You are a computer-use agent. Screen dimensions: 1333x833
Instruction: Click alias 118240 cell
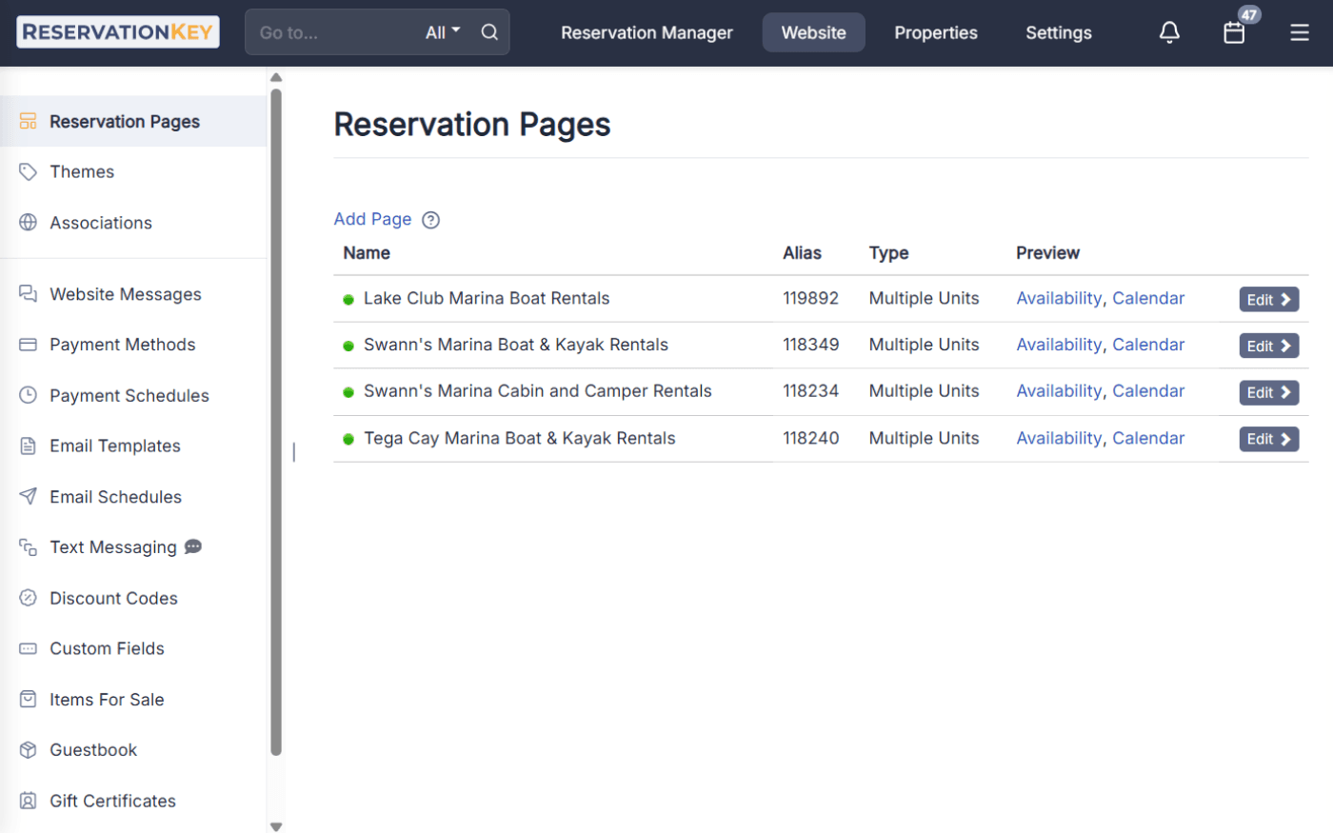(x=811, y=438)
